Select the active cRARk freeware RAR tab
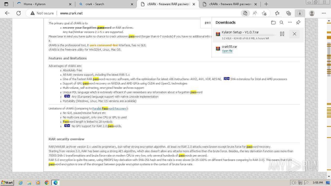 168,4
